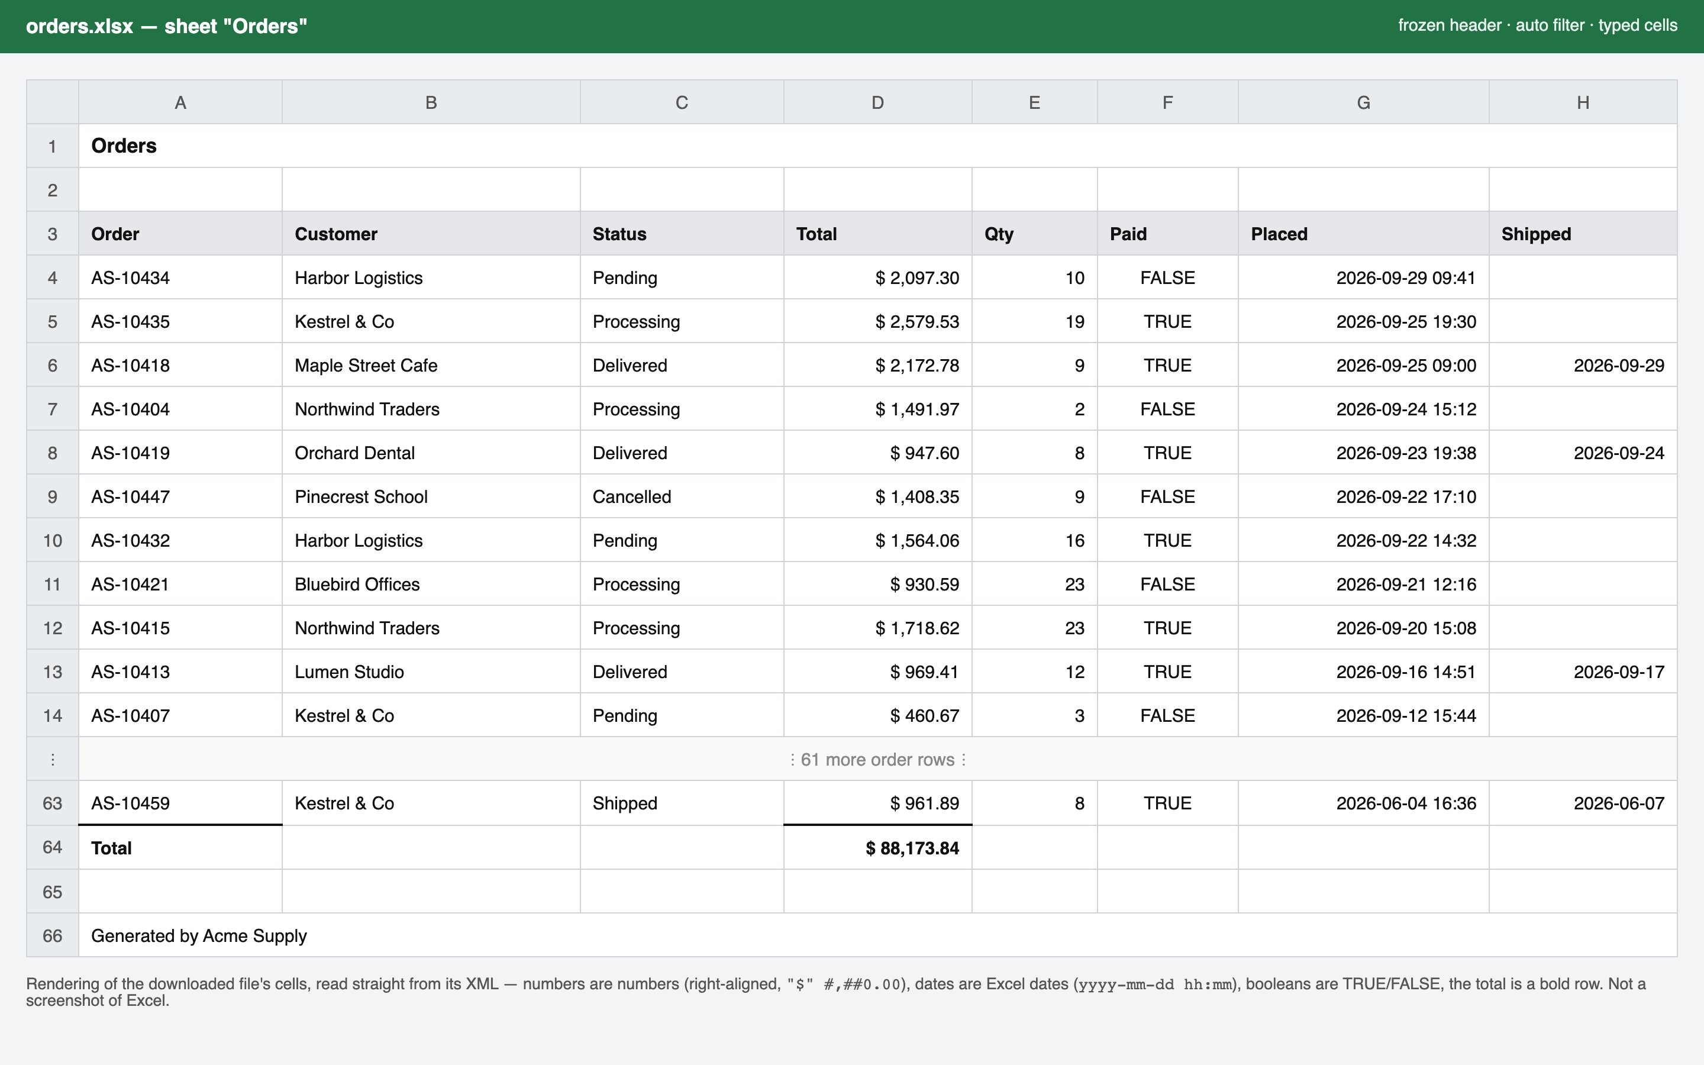Click the "61 more order rows" row
Image resolution: width=1704 pixels, height=1065 pixels.
(x=877, y=759)
